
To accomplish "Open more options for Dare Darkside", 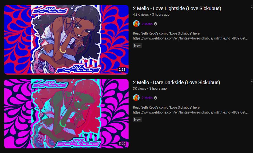I will tap(252, 81).
